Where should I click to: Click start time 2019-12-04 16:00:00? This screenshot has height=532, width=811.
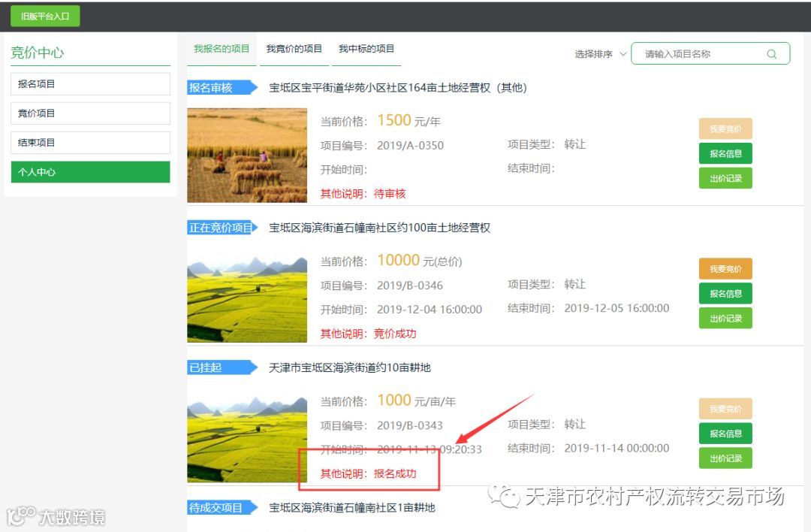(430, 310)
